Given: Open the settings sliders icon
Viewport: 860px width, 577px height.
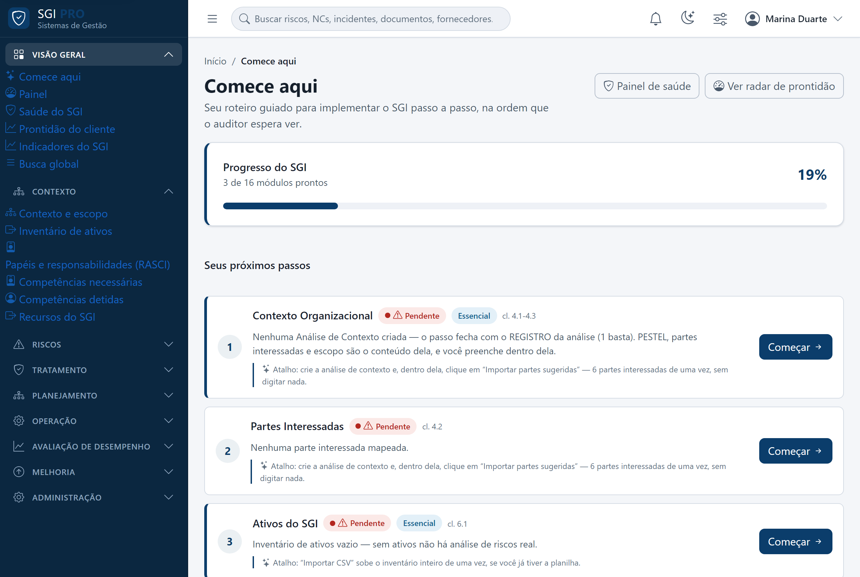Looking at the screenshot, I should [x=720, y=19].
